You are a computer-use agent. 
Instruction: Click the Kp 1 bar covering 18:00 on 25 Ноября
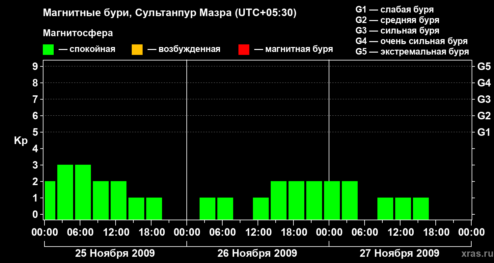[154, 208]
